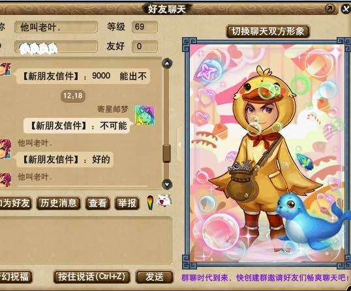Close the 好友聊天 window
This screenshot has height=291, width=351.
click(x=346, y=9)
